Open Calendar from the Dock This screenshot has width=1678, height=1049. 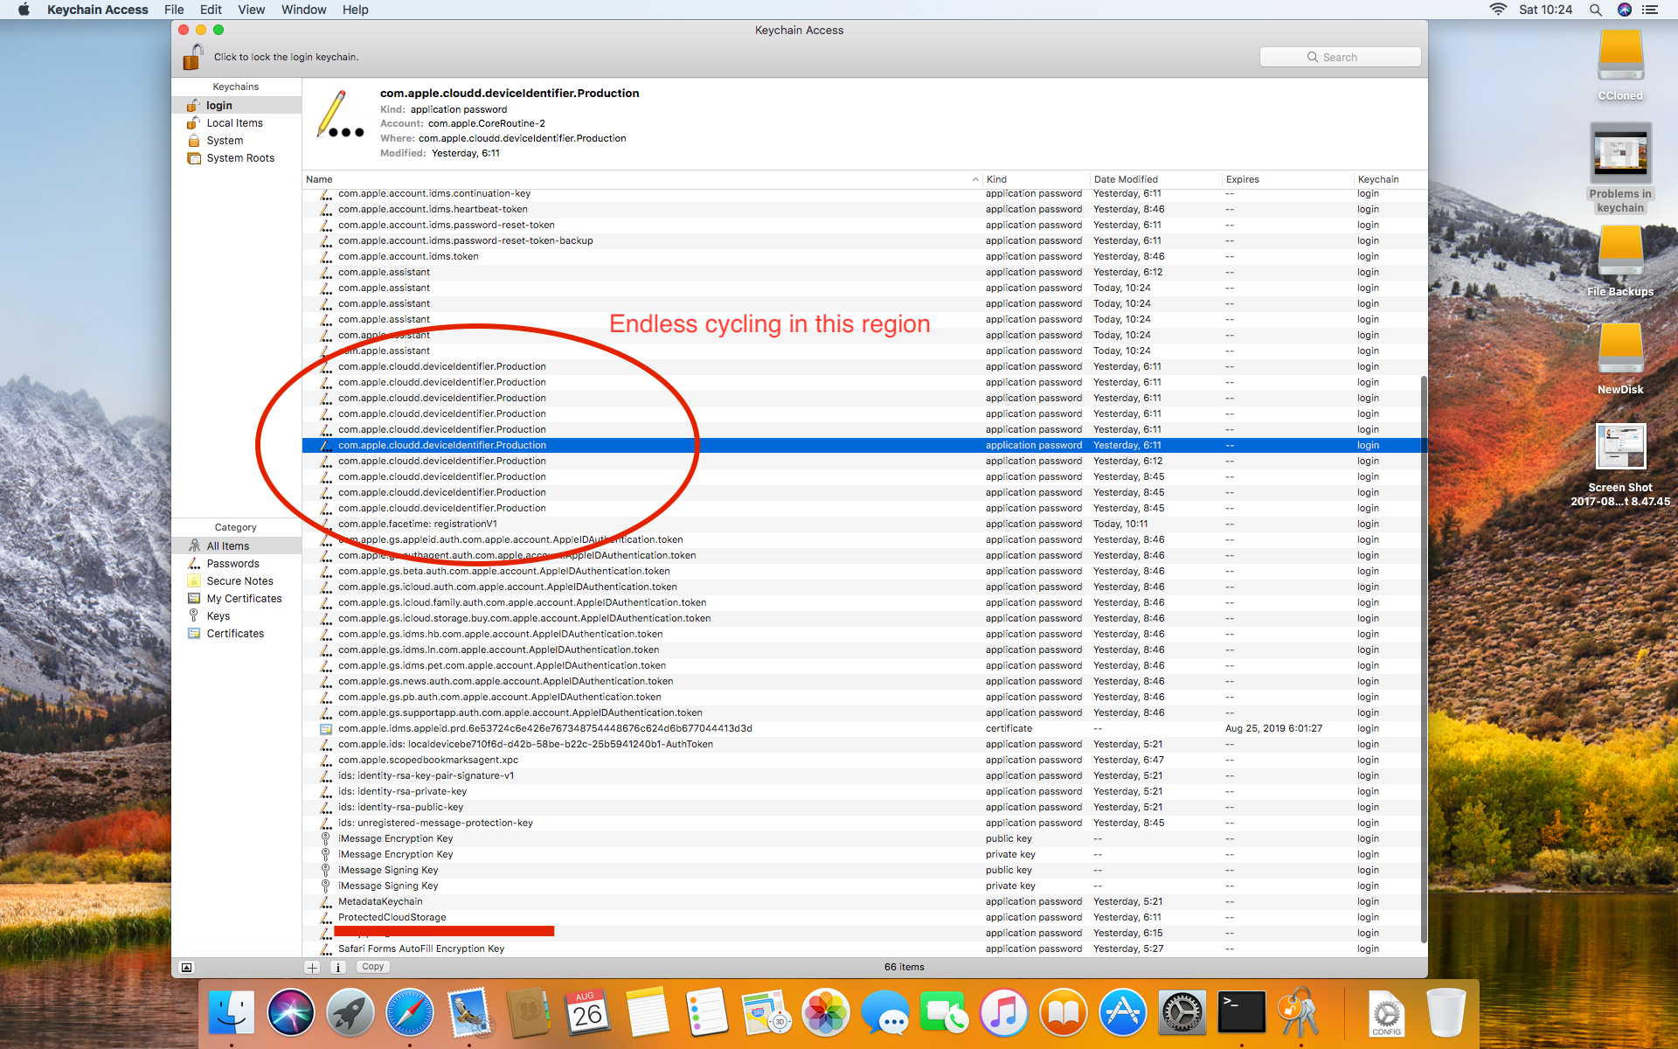588,1013
